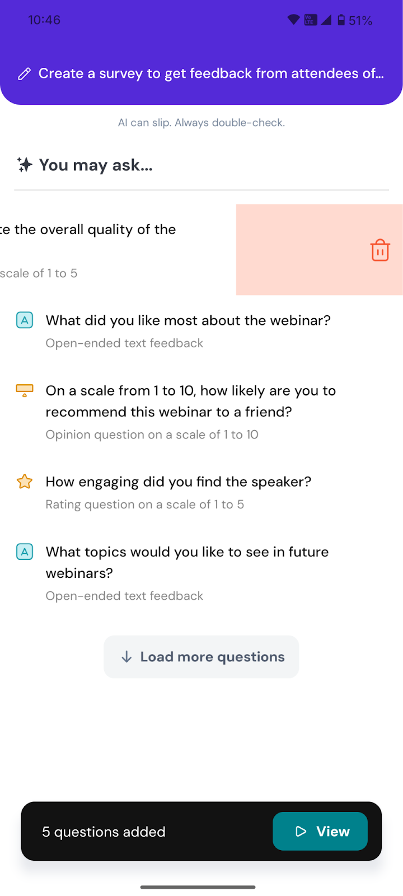Select the 'how likely to recommend' question

[x=190, y=402]
